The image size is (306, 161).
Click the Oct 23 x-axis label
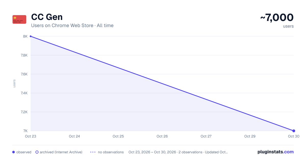tap(31, 136)
